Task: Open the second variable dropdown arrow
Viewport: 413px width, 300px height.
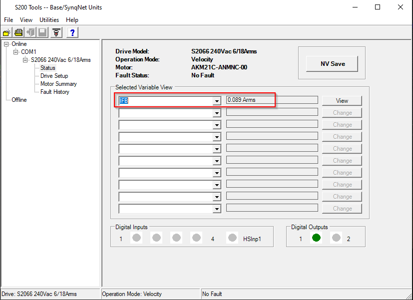Action: [217, 113]
